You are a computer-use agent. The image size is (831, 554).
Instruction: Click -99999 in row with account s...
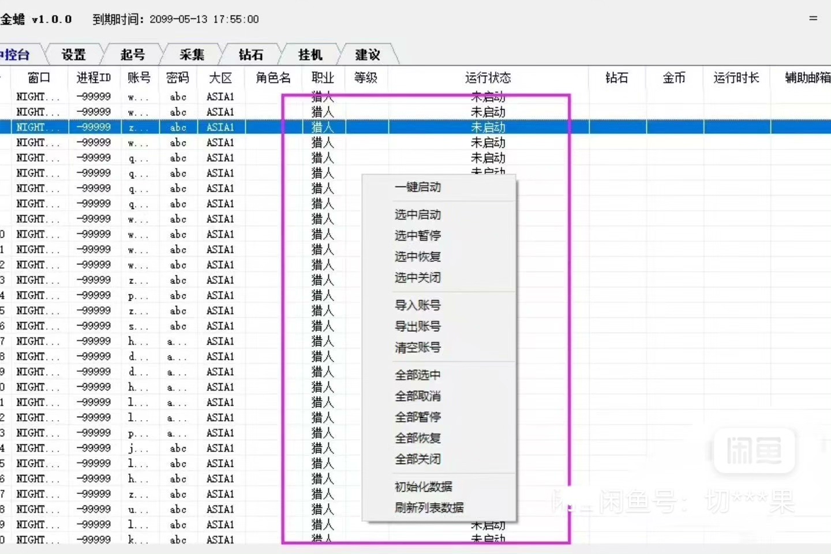click(x=93, y=326)
